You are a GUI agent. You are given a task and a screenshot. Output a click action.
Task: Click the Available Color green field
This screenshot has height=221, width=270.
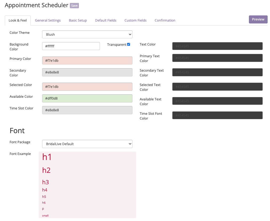[87, 98]
